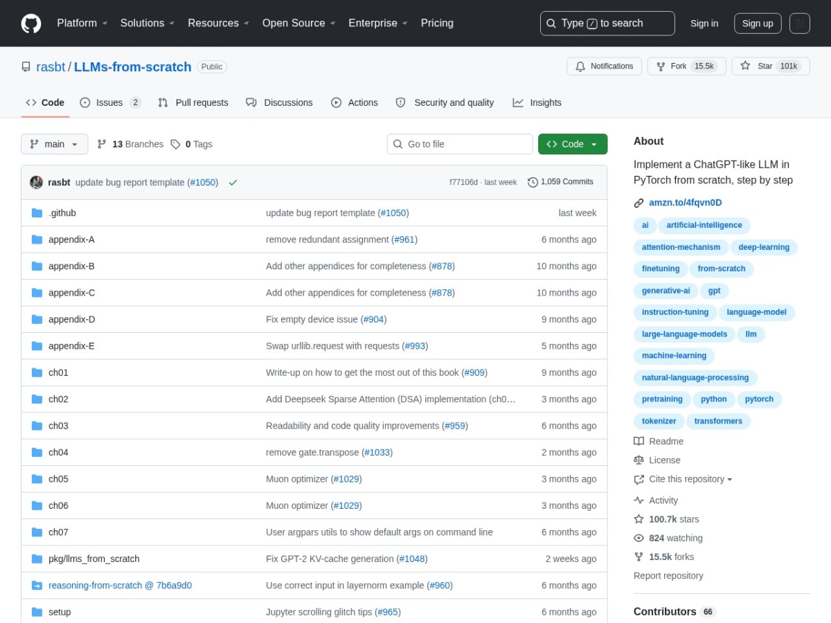The height and width of the screenshot is (623, 831).
Task: Click the link icon beside amzn.to URL
Action: 638,203
